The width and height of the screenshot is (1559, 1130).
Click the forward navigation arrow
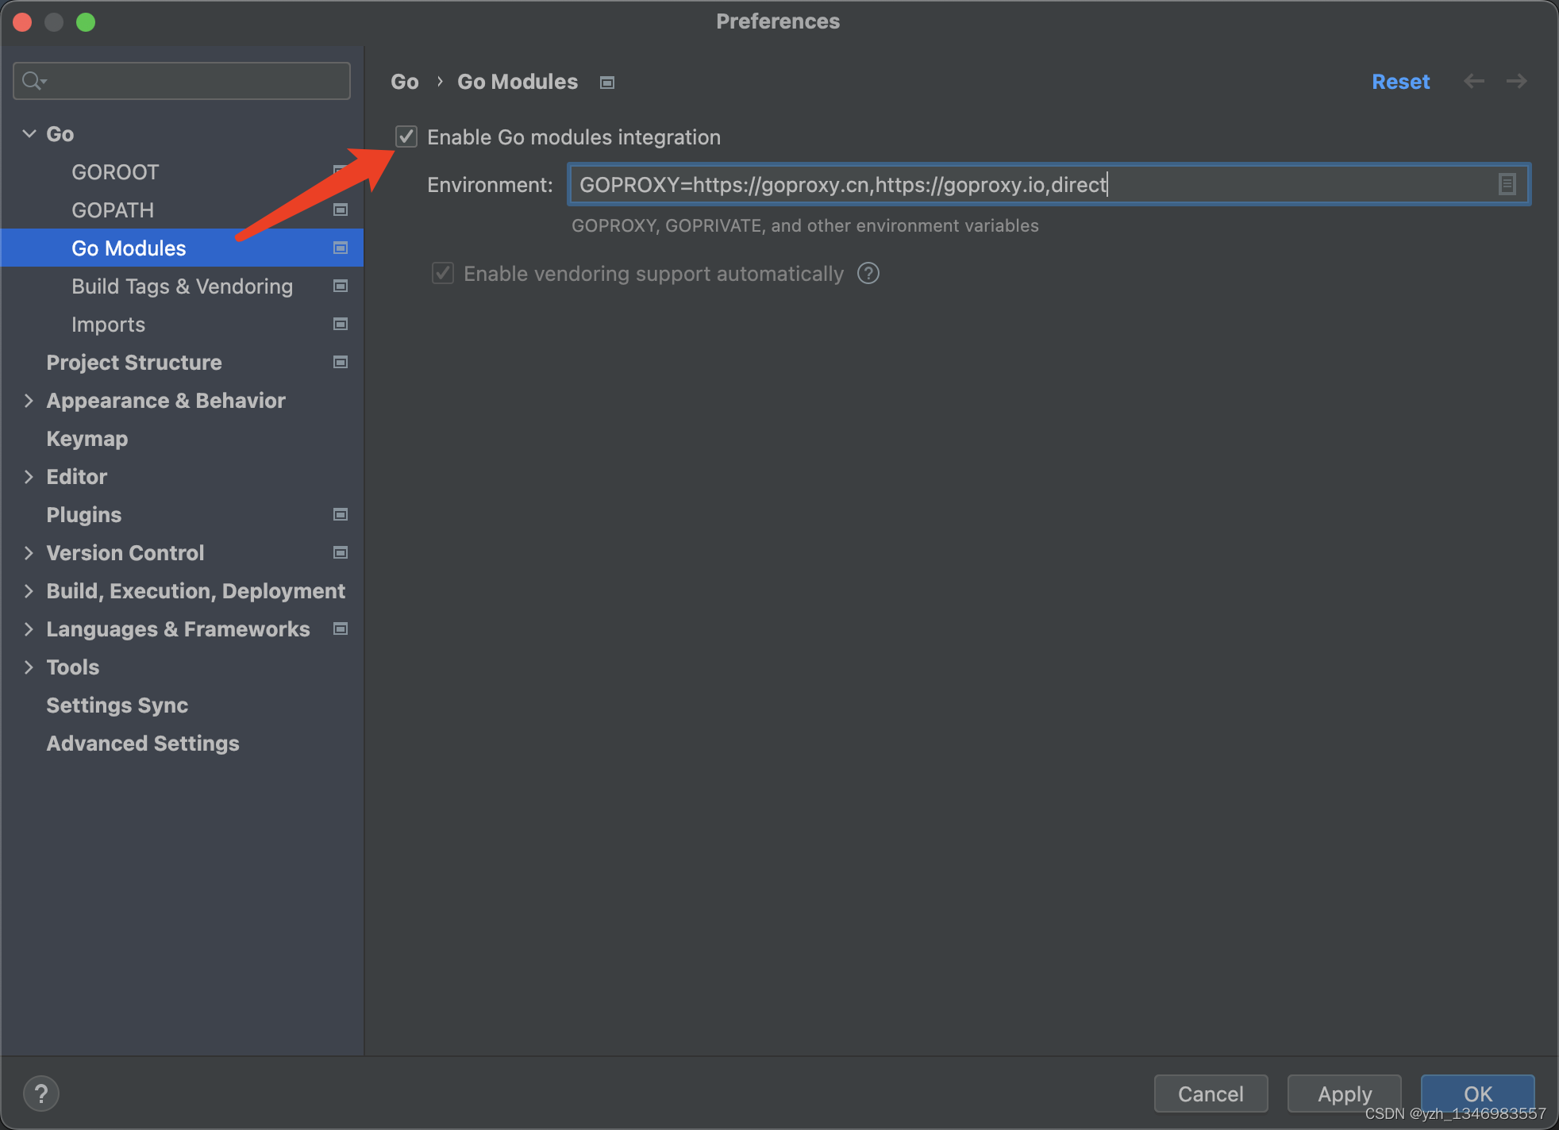coord(1516,81)
